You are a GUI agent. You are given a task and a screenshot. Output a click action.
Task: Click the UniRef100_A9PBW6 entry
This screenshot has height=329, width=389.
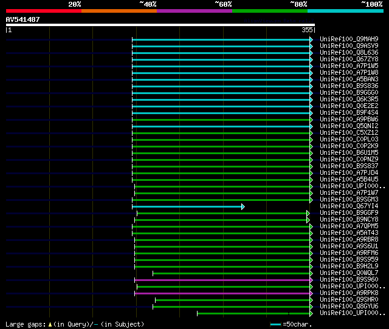point(349,119)
